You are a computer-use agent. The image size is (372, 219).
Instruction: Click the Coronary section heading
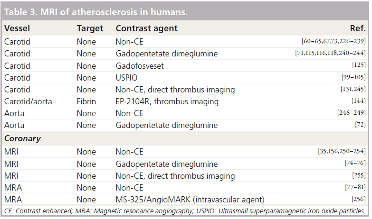pyautogui.click(x=22, y=138)
